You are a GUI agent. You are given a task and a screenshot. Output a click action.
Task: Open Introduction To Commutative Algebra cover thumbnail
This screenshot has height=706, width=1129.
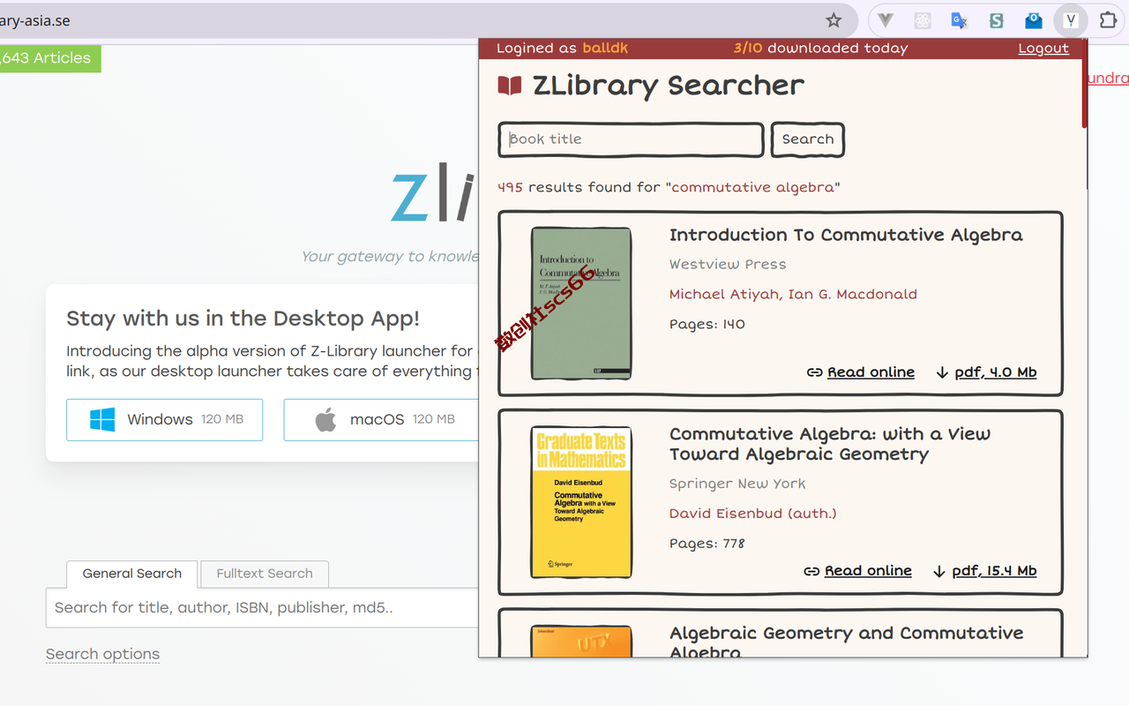[x=581, y=304]
